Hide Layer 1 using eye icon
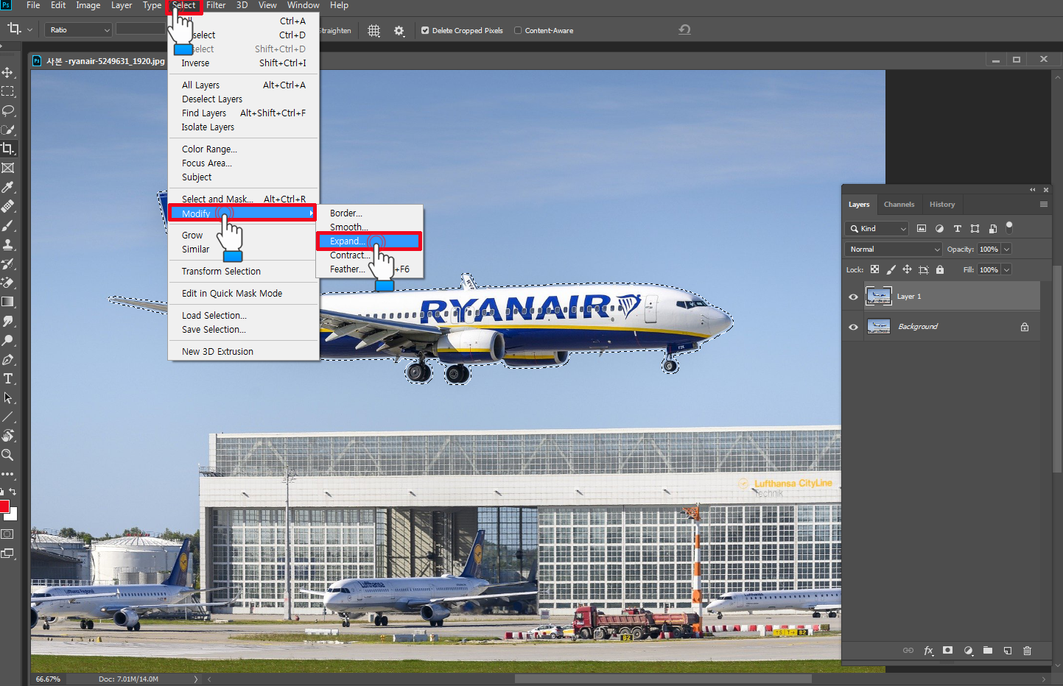 (853, 297)
